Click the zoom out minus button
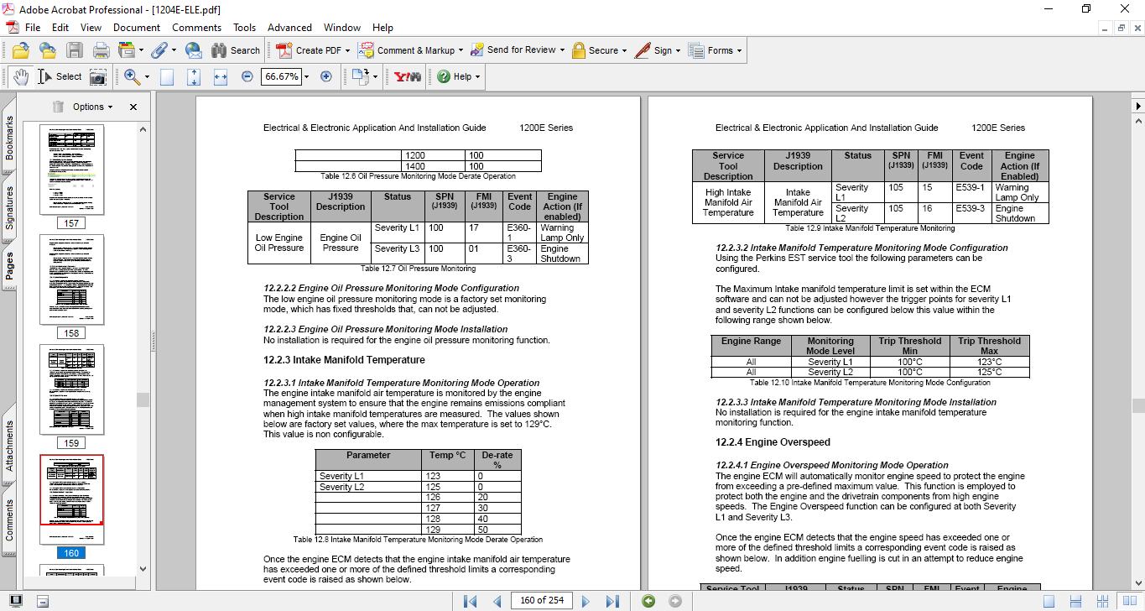Screen dimensions: 1145x611 247,76
